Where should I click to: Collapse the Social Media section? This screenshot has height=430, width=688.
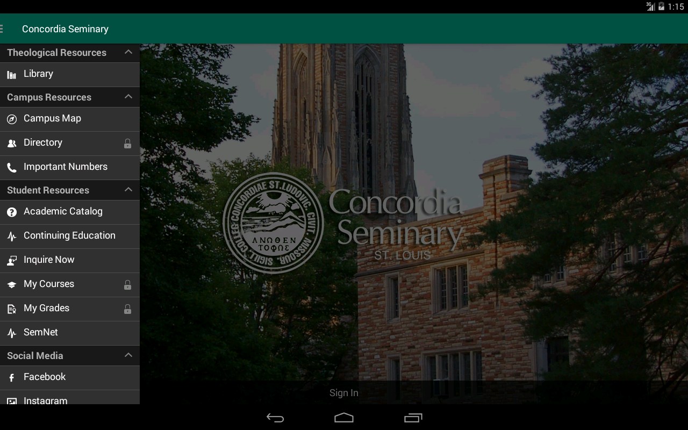coord(128,355)
